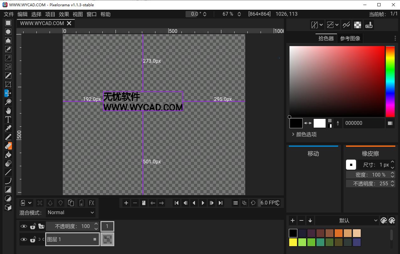Add a new frame with the plus button
The image size is (400, 254).
point(126,203)
